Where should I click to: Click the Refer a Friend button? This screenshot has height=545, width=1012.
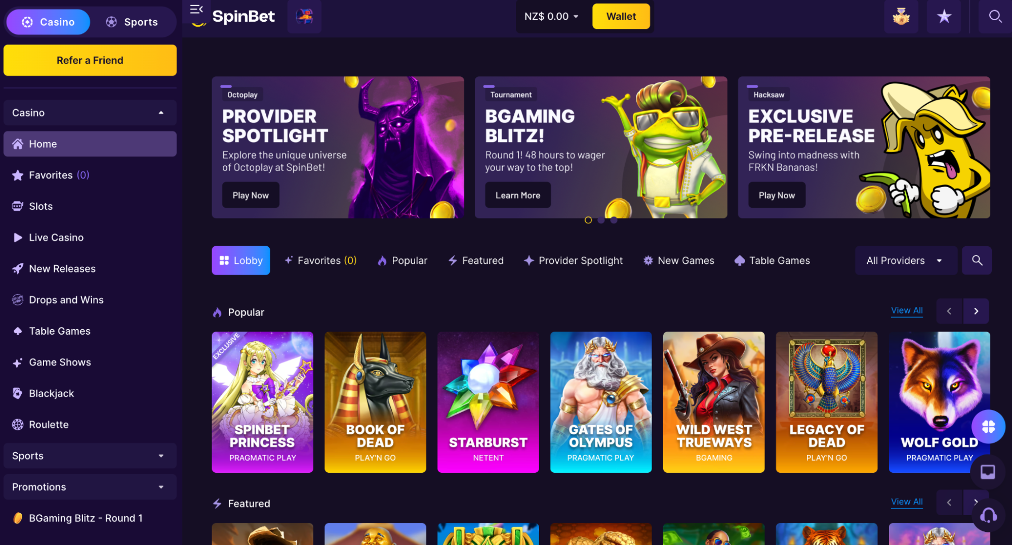click(90, 60)
